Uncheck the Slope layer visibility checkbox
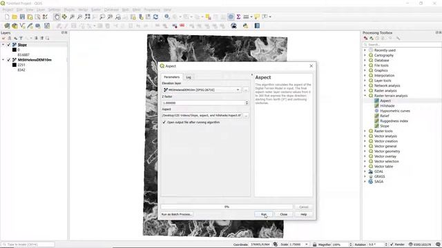The image size is (442, 248). (x=9, y=45)
